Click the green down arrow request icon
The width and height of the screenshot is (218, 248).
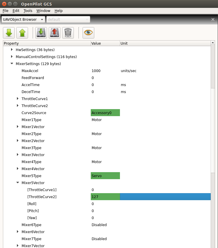[9, 33]
